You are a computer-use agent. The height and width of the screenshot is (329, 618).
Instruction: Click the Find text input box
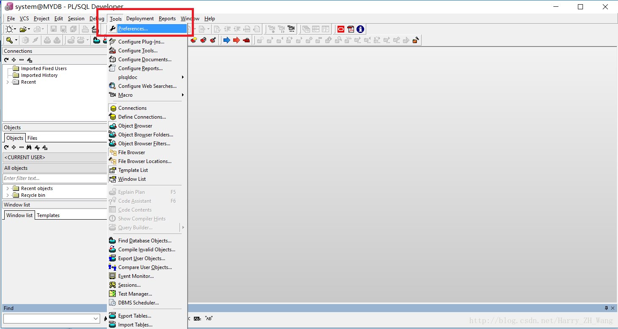pos(47,318)
